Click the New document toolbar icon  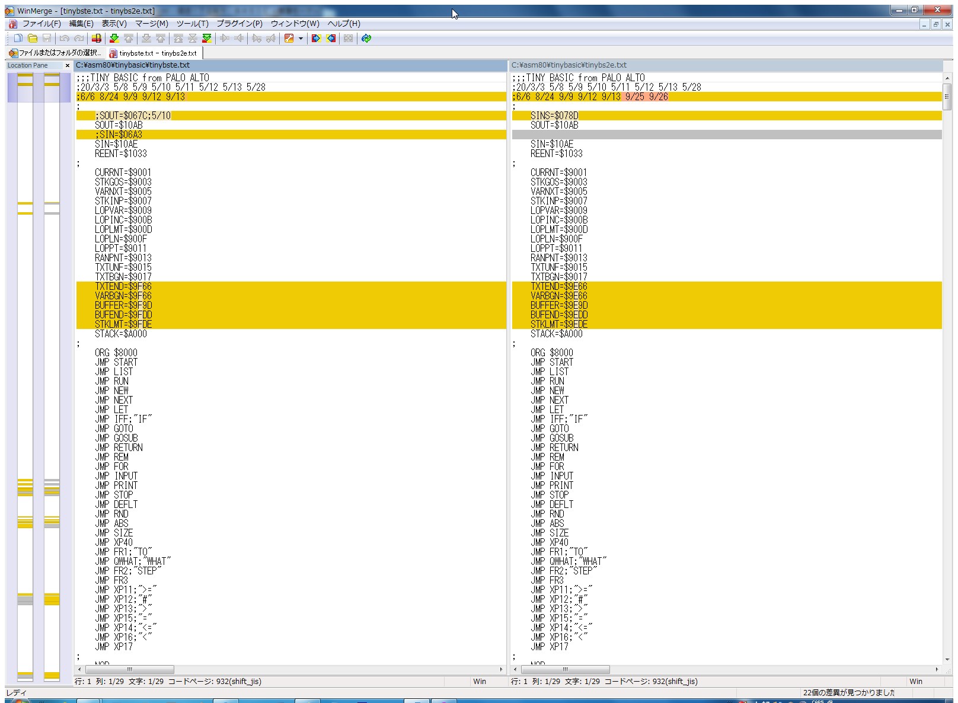click(18, 39)
